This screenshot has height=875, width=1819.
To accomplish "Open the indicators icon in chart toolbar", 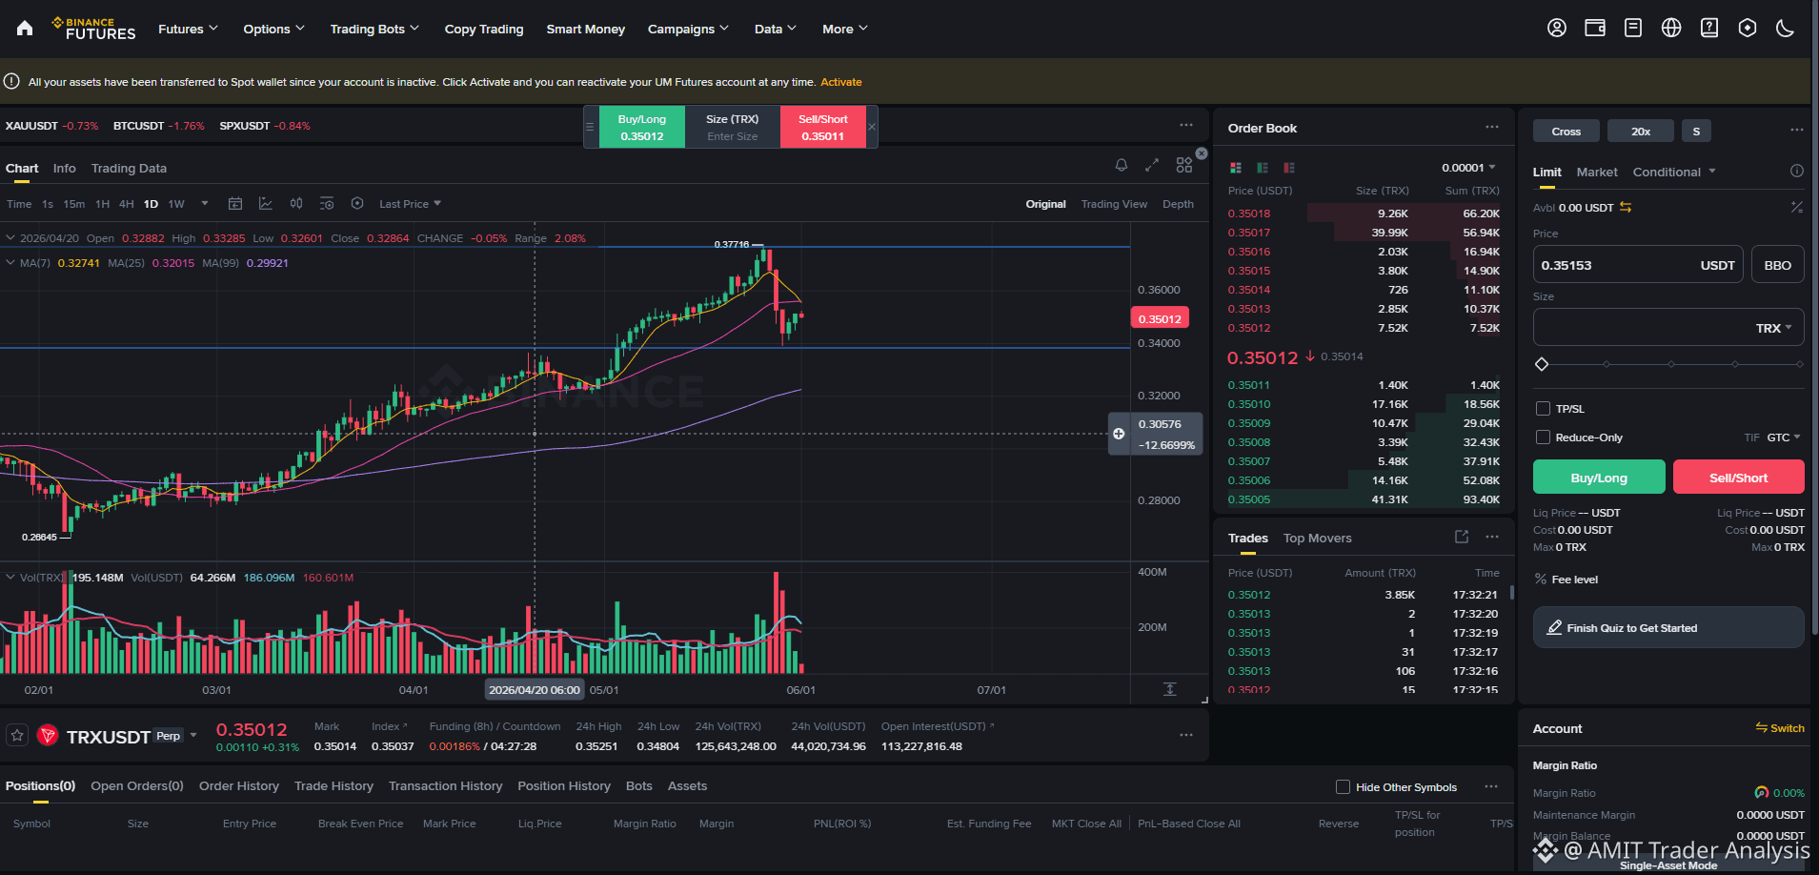I will [266, 204].
